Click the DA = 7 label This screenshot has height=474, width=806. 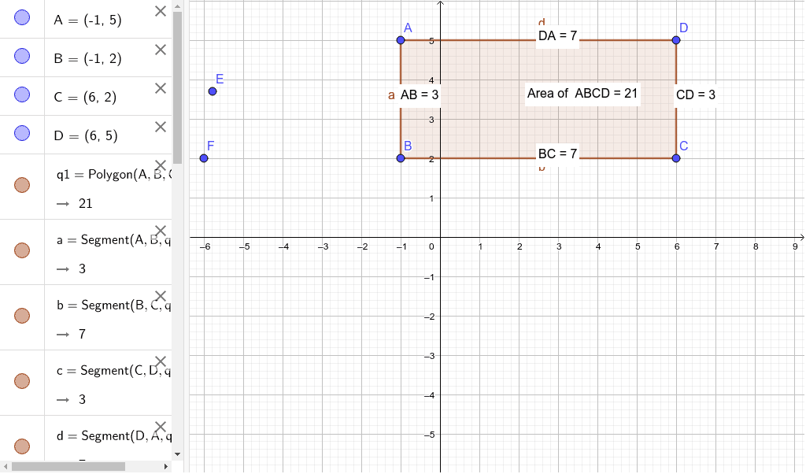[558, 36]
